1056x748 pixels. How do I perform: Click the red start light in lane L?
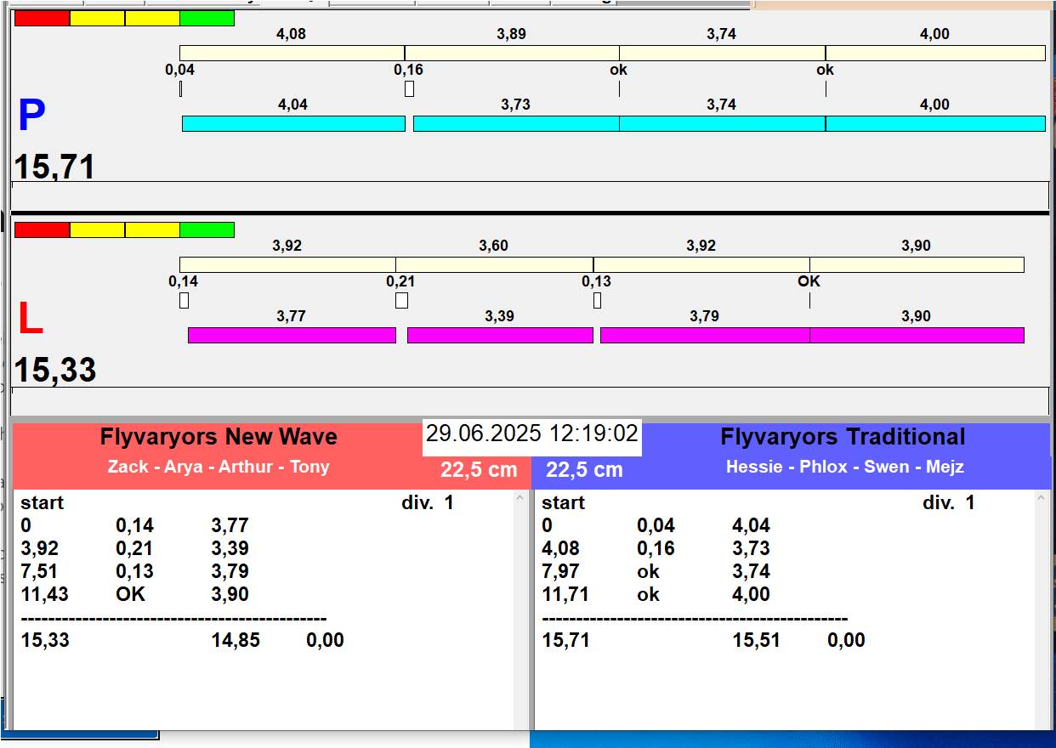pyautogui.click(x=42, y=229)
